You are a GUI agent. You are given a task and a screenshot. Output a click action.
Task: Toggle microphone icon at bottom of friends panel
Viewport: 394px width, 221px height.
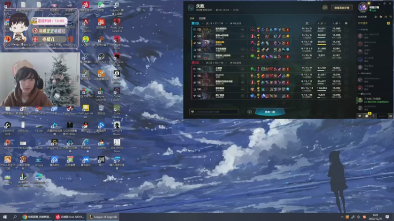(x=374, y=116)
